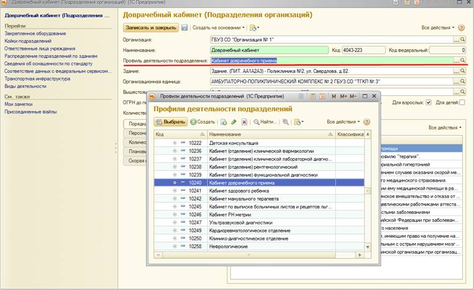
Task: Click the Записать и закрыть button
Action: tap(151, 28)
